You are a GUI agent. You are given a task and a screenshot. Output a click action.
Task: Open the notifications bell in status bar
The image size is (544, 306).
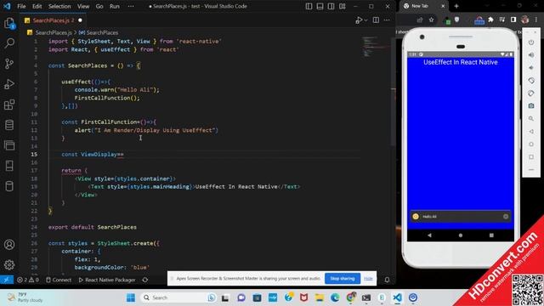(x=387, y=280)
